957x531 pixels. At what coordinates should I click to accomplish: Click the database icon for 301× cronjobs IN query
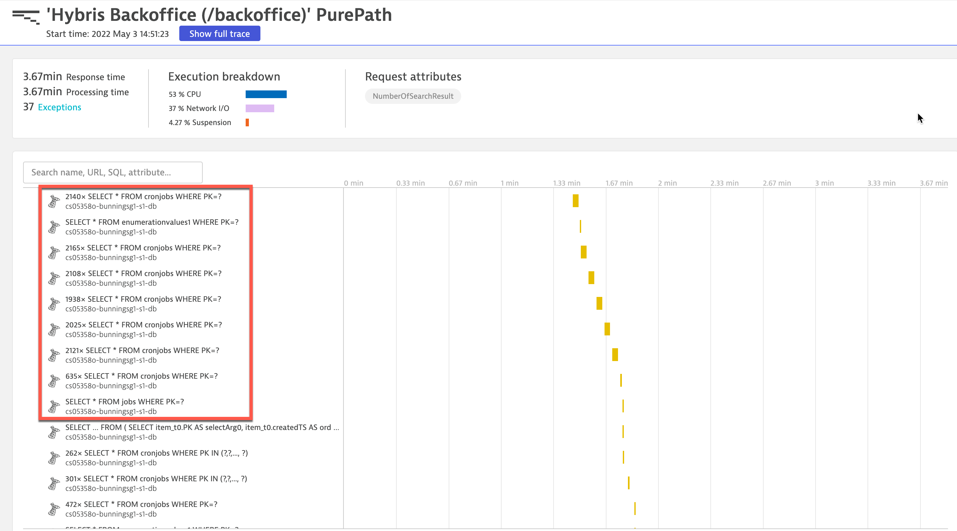point(54,484)
